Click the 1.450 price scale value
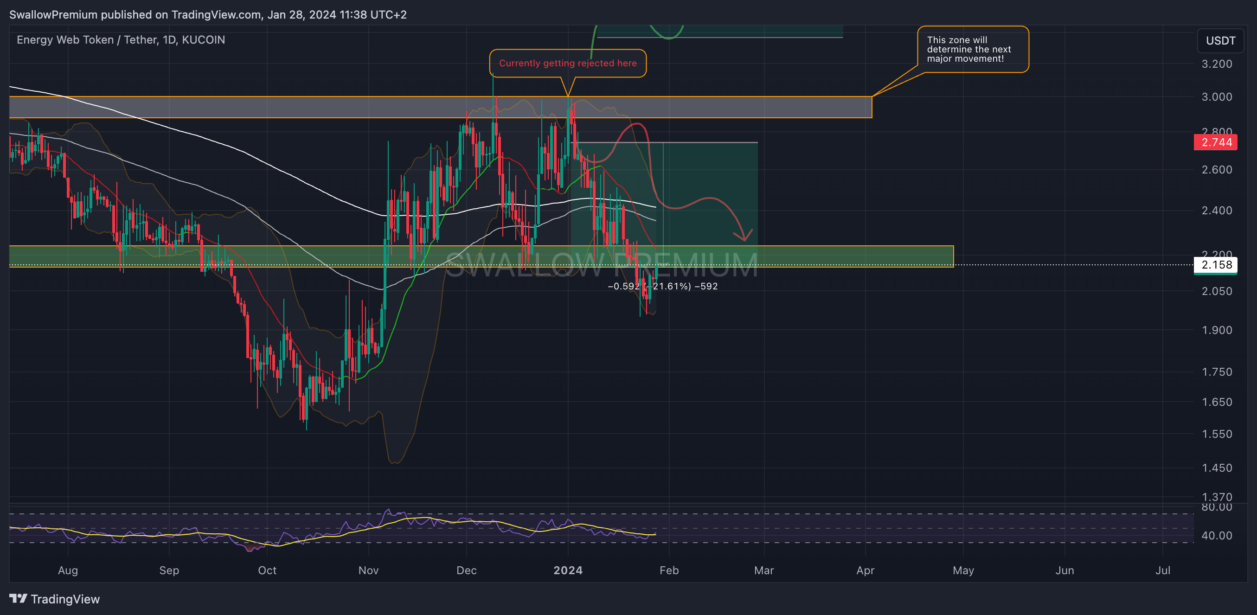 [1217, 468]
